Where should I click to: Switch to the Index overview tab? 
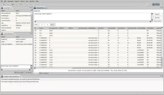(x=44, y=73)
